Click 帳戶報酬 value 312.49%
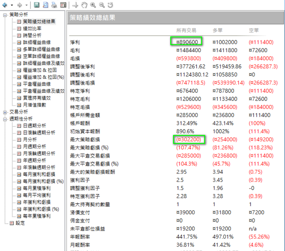This screenshot has height=251, width=285. point(187,123)
